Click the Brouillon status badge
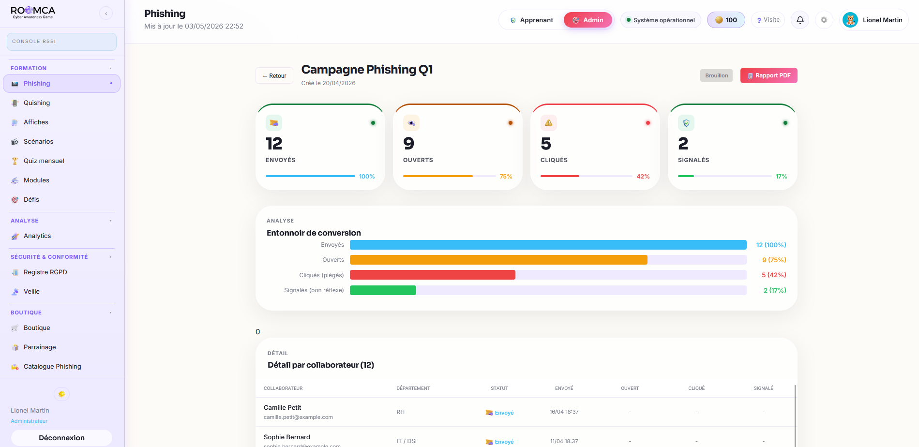919x447 pixels. click(x=716, y=75)
